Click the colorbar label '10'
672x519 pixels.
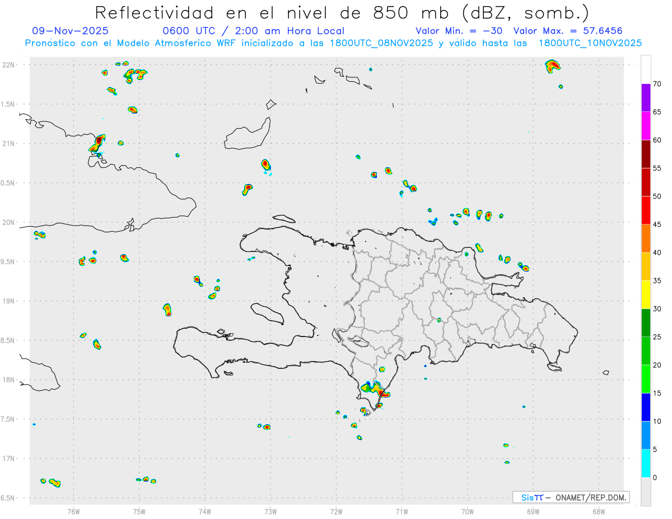click(657, 421)
